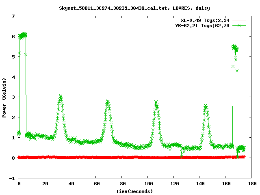Viewport: 260px width, 195px height.
Task: Click the Time(Seconds) axis label
Action: tap(134, 191)
